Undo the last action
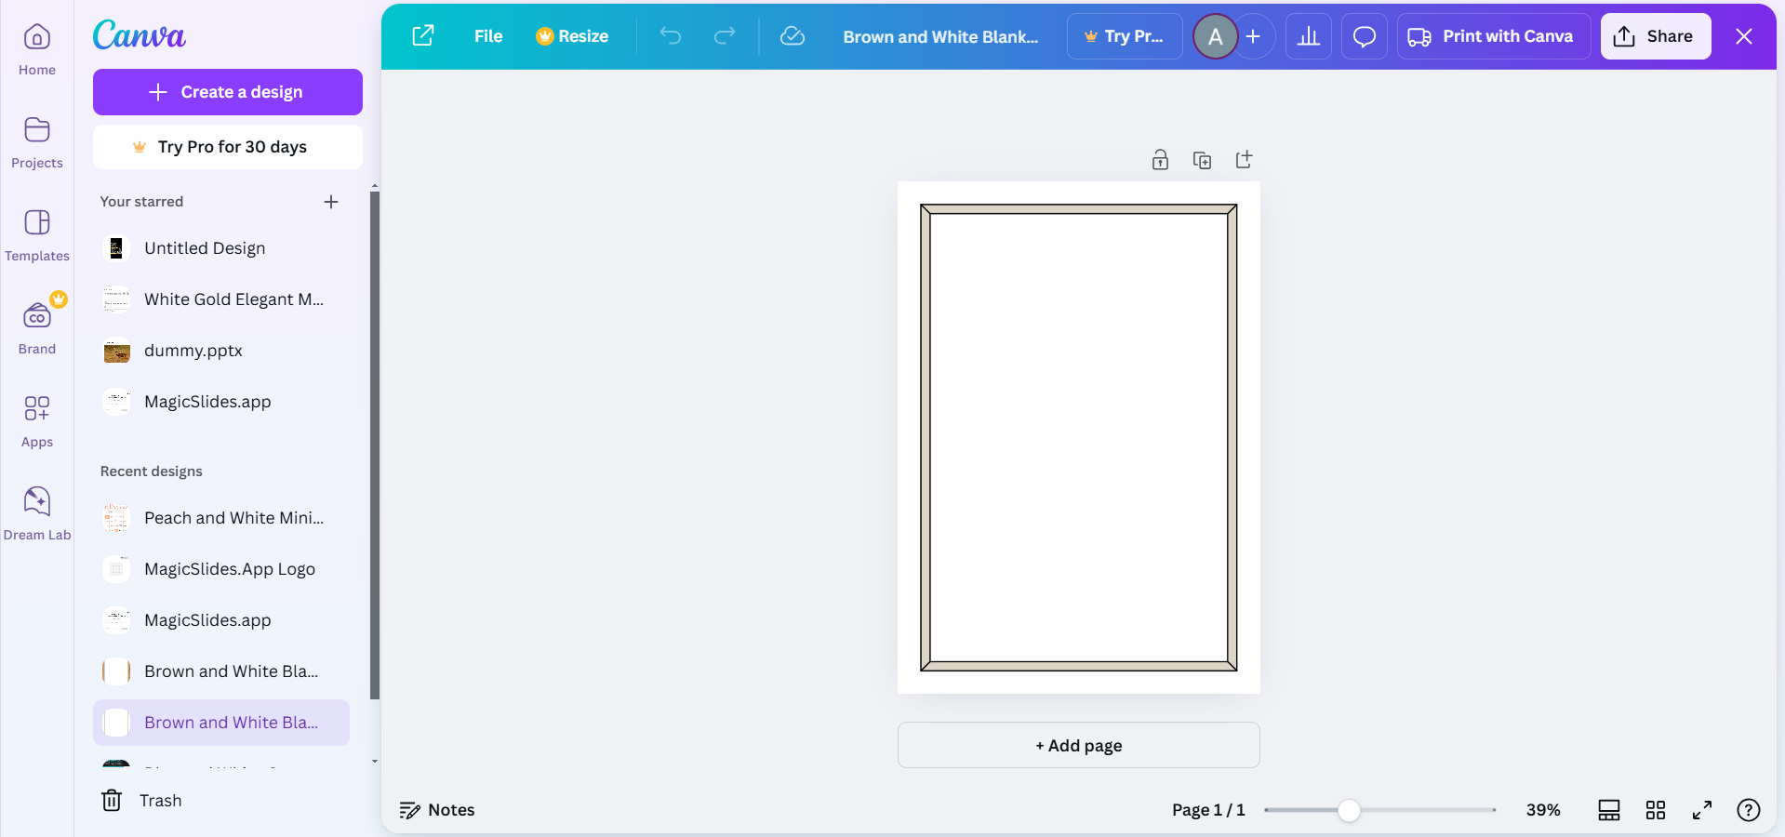 (671, 36)
